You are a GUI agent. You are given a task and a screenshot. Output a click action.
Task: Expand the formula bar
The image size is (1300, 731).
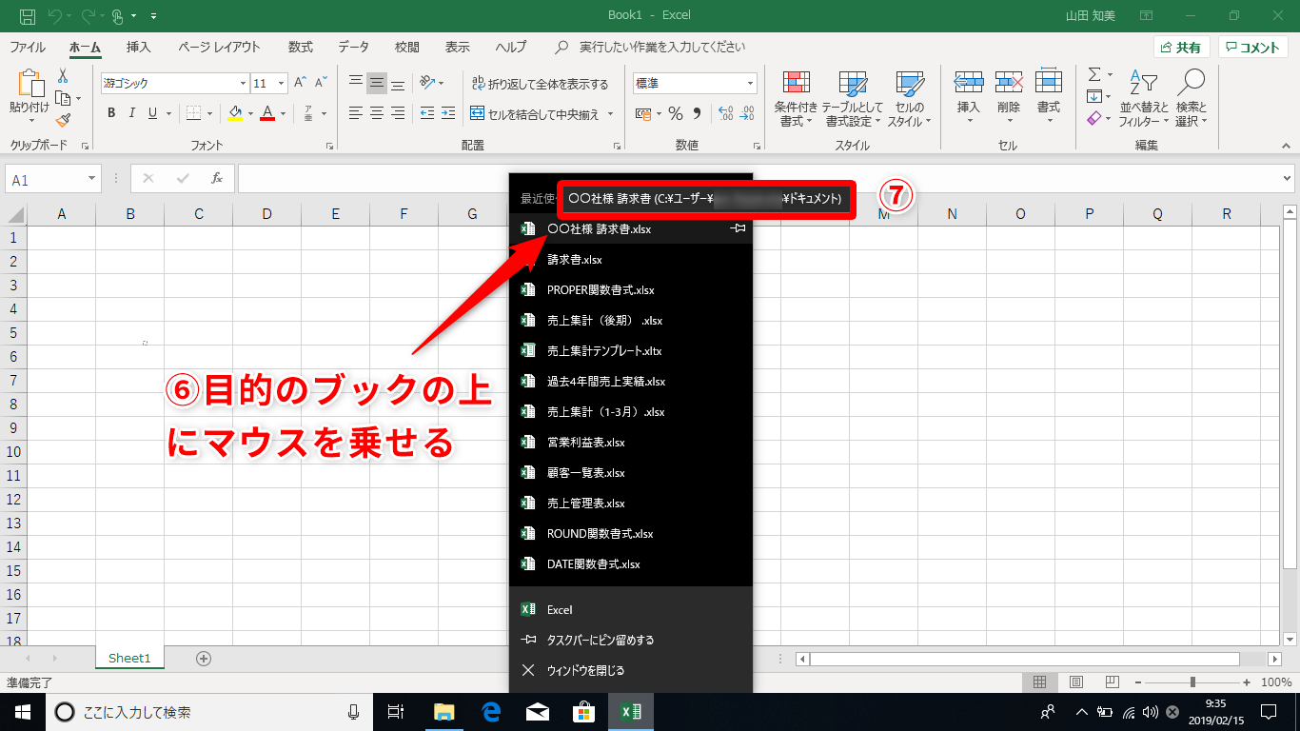click(1288, 178)
